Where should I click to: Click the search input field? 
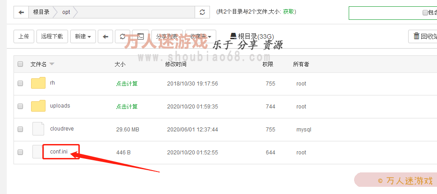pyautogui.click(x=386, y=13)
